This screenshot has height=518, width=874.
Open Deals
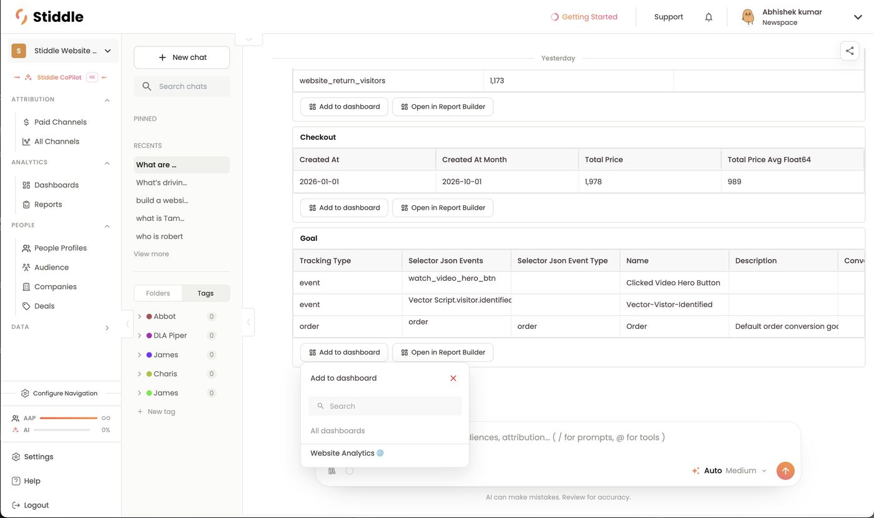pyautogui.click(x=44, y=306)
